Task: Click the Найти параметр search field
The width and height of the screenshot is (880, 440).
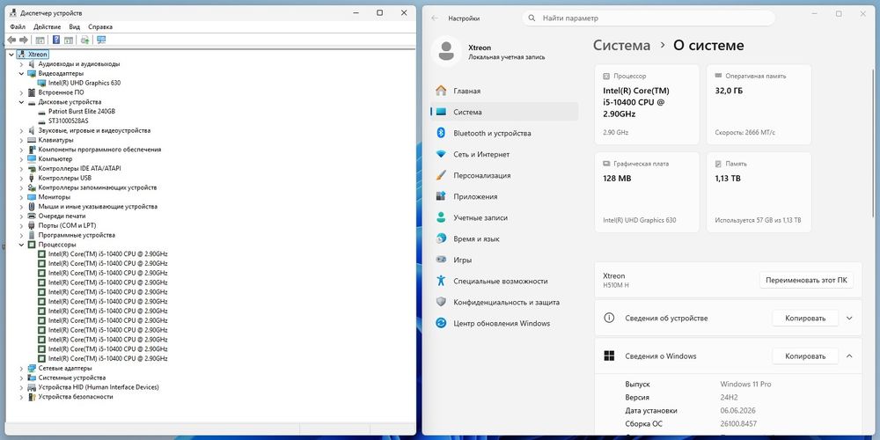Action: click(649, 18)
